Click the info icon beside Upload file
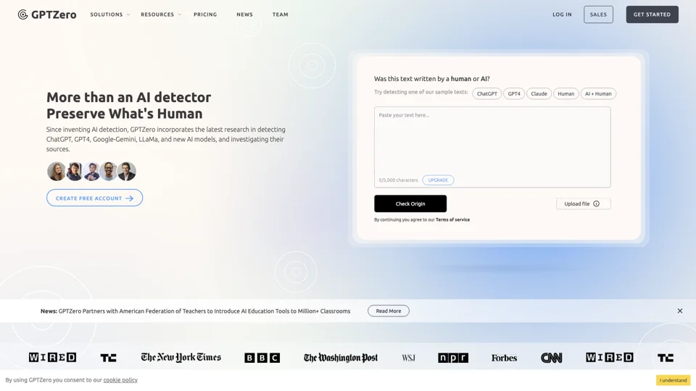 coord(596,203)
